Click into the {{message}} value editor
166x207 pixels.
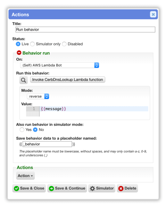point(94,109)
